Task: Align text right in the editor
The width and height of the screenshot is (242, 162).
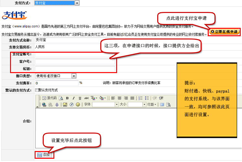Action: point(126,98)
